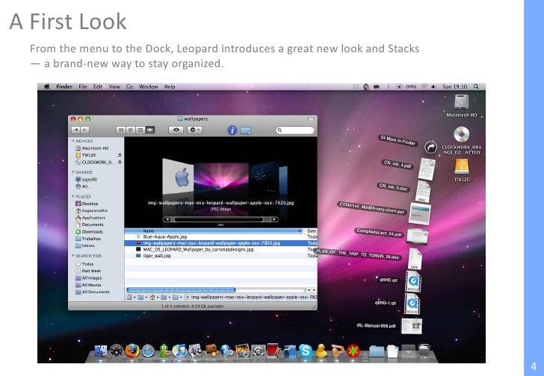Open CLOCKWORK_ORANGE disc icon on desktop
Image resolution: width=544 pixels, height=376 pixels.
click(x=462, y=134)
